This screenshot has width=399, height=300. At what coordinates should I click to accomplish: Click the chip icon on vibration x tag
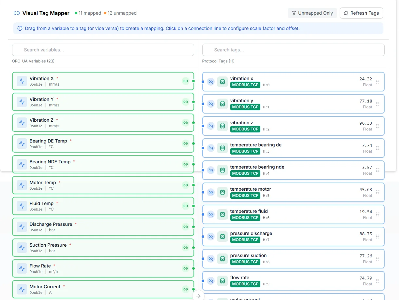tap(223, 82)
